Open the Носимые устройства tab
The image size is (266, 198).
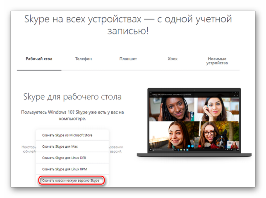click(217, 61)
